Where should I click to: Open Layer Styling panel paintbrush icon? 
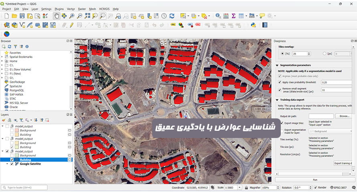pyautogui.click(x=4, y=120)
